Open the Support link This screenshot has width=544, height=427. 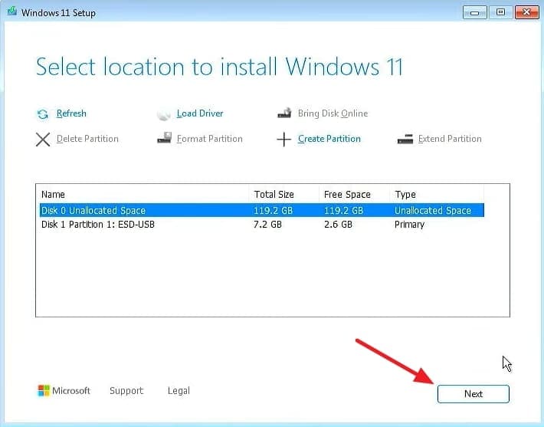(126, 391)
